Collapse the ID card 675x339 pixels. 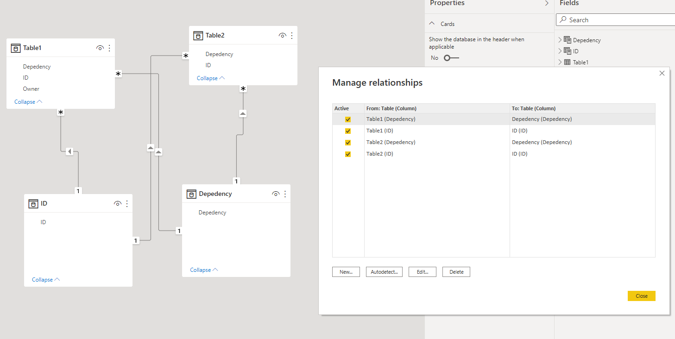pos(46,280)
